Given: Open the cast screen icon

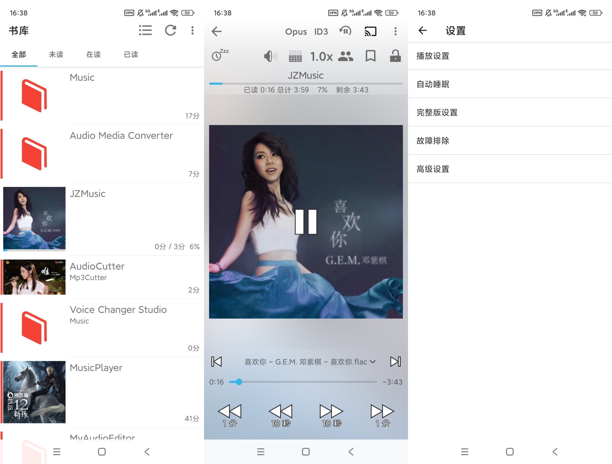Looking at the screenshot, I should point(371,31).
